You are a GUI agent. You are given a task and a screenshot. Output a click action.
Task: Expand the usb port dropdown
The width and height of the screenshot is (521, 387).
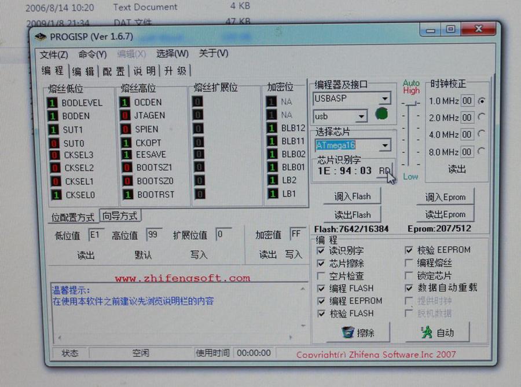tap(361, 116)
